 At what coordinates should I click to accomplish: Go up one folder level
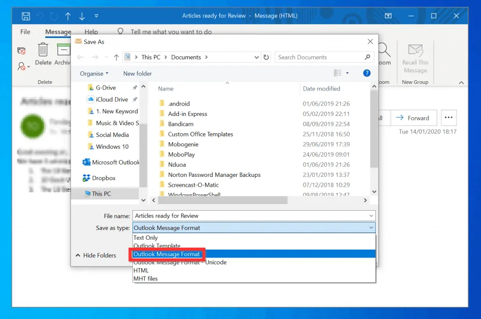tap(116, 57)
